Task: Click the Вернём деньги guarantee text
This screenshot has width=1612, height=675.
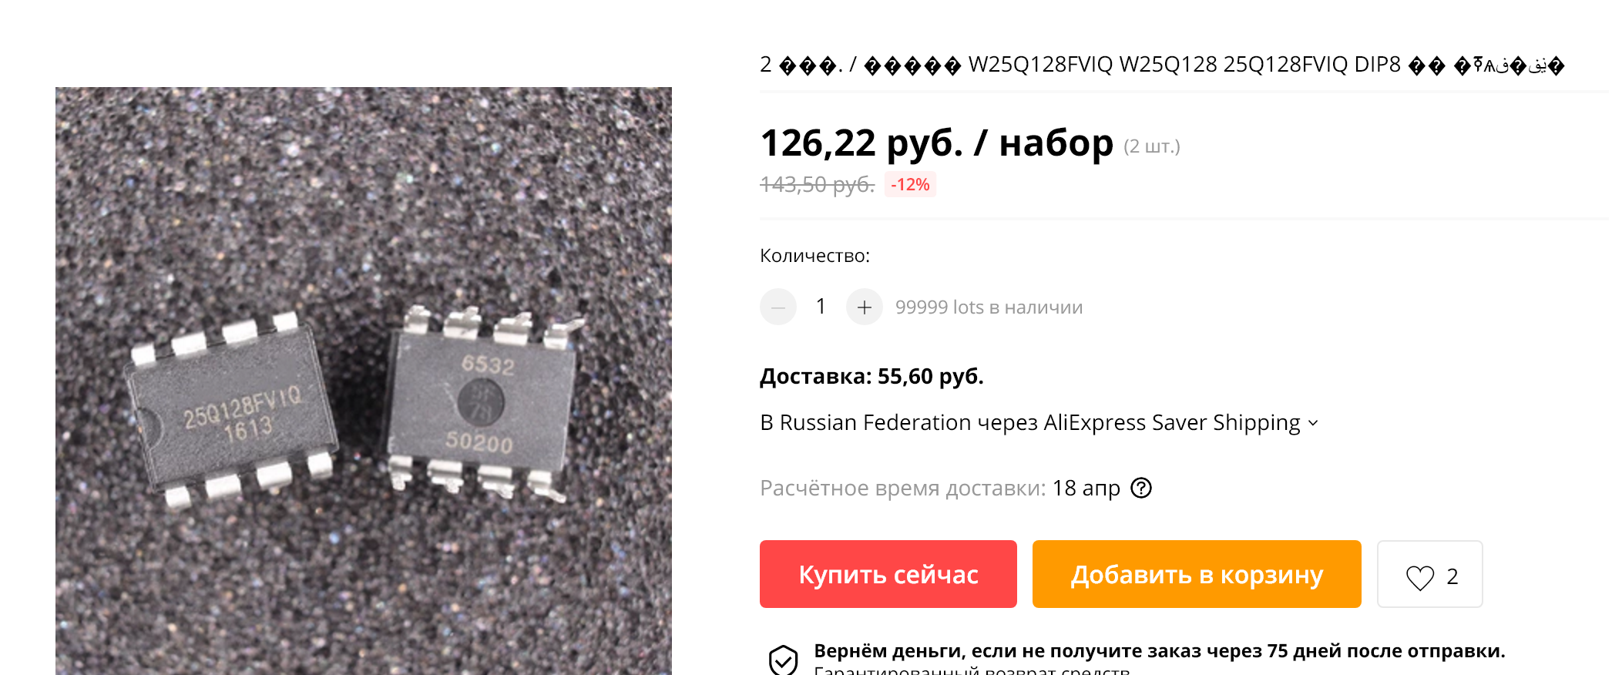Action: 1159,651
